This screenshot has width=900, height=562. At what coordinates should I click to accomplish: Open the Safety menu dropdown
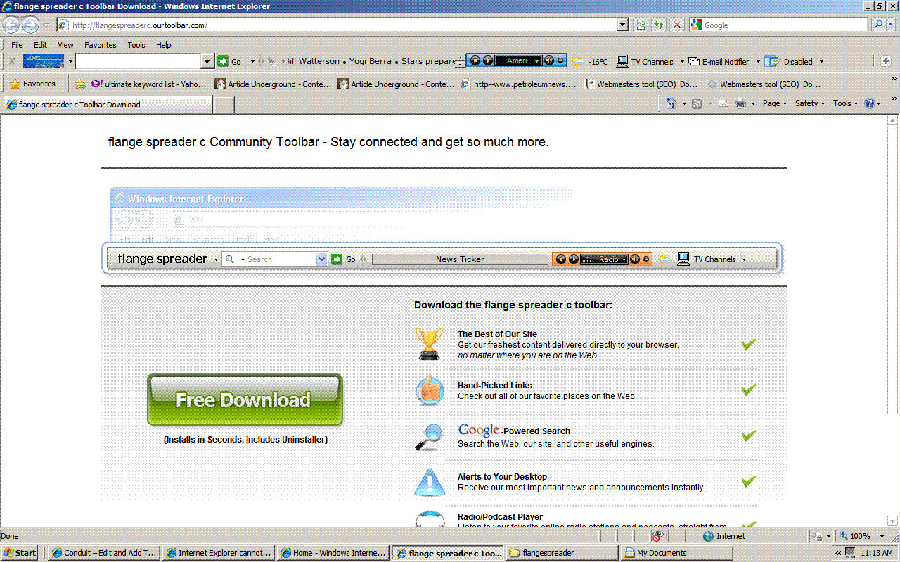point(810,103)
